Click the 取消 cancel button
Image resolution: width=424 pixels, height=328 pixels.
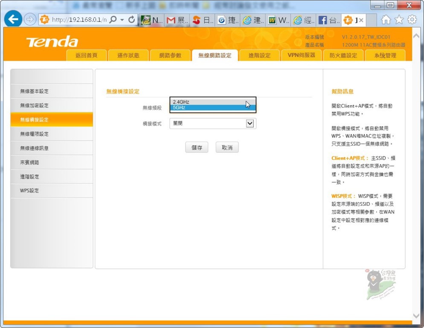(x=227, y=147)
